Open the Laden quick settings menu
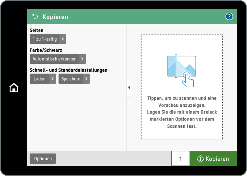Screen dimensions: 247x176 click(43, 79)
